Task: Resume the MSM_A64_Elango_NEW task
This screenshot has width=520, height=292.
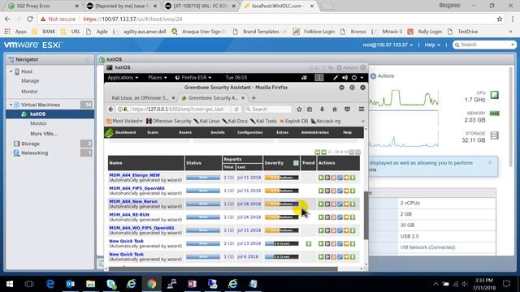Action: [x=327, y=178]
